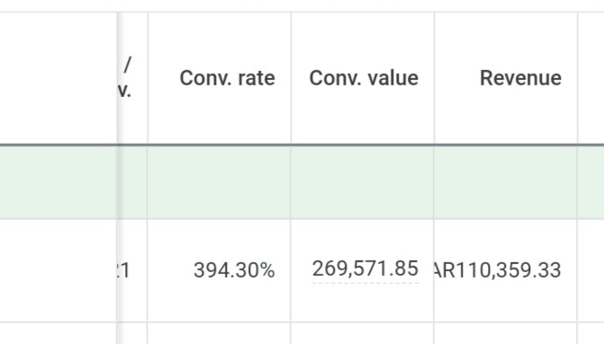Click the empty left cell beside 394.30% row
The image size is (604, 344).
tap(59, 270)
